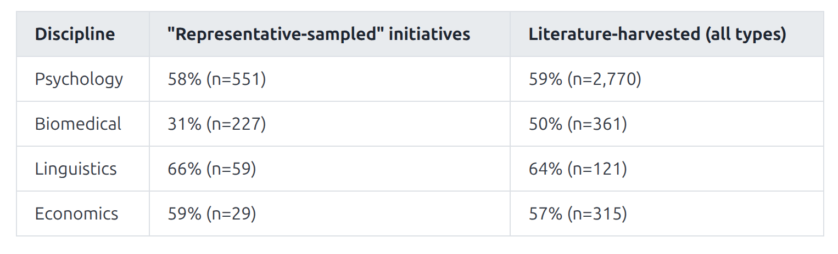Click the 58% (n=551) cell
This screenshot has width=838, height=254.
pos(217,79)
